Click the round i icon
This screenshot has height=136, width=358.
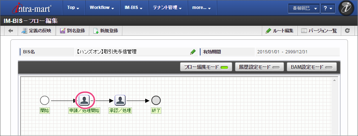(346, 8)
